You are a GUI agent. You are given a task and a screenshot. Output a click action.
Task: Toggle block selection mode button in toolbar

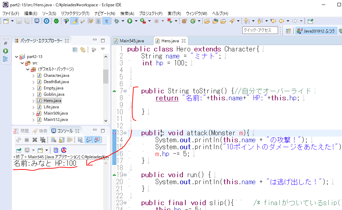pos(98,21)
